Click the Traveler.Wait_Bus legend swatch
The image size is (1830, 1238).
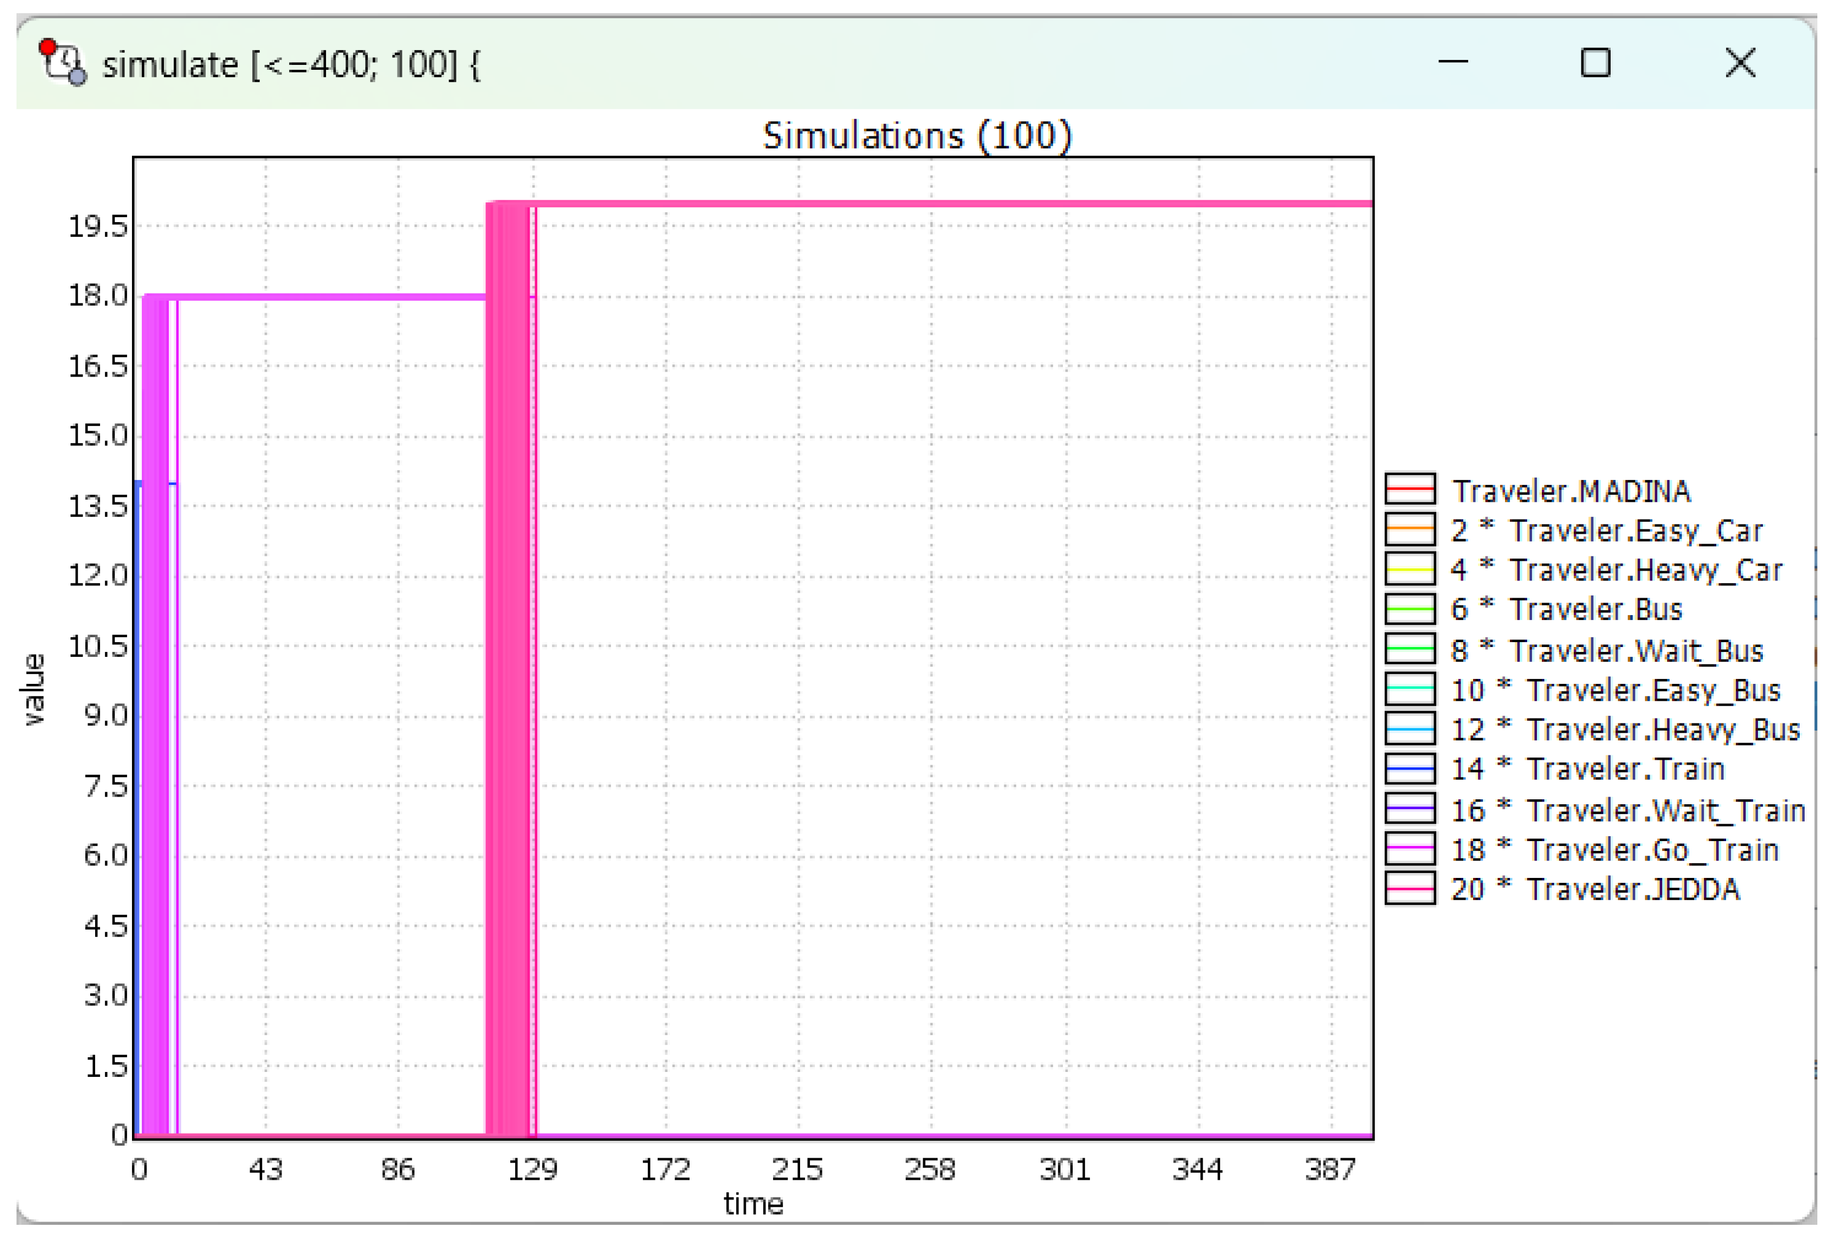coord(1409,649)
